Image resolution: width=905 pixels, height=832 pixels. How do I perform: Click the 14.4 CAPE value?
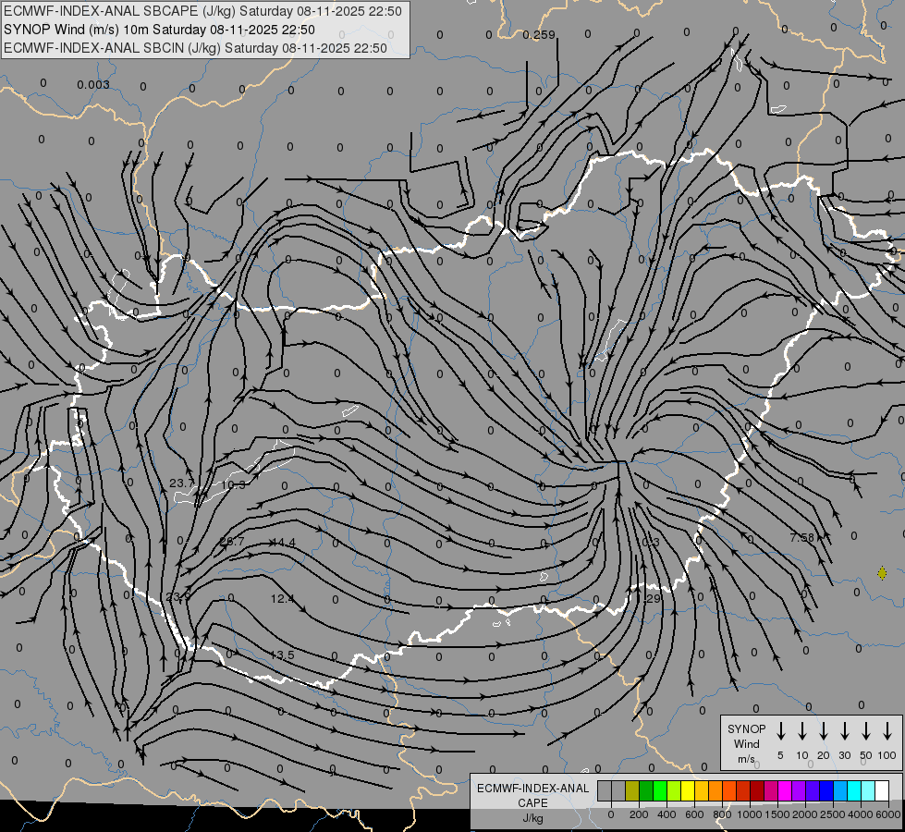tap(283, 542)
